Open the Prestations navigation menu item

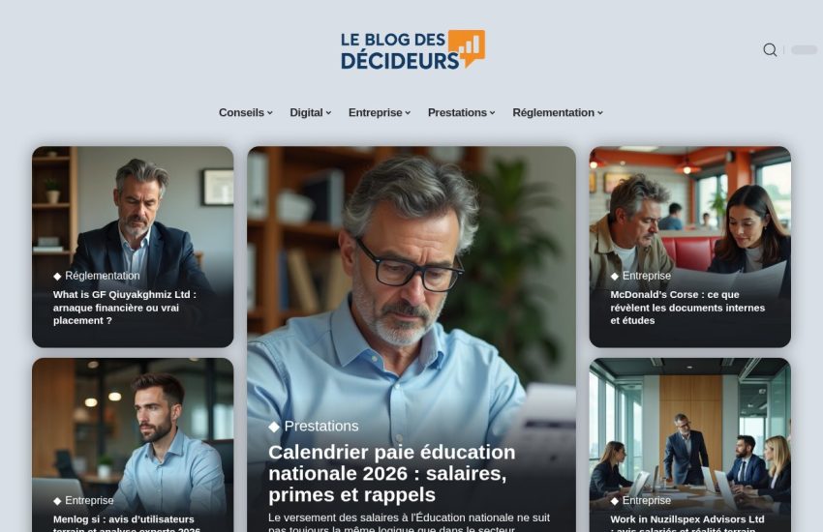click(457, 113)
